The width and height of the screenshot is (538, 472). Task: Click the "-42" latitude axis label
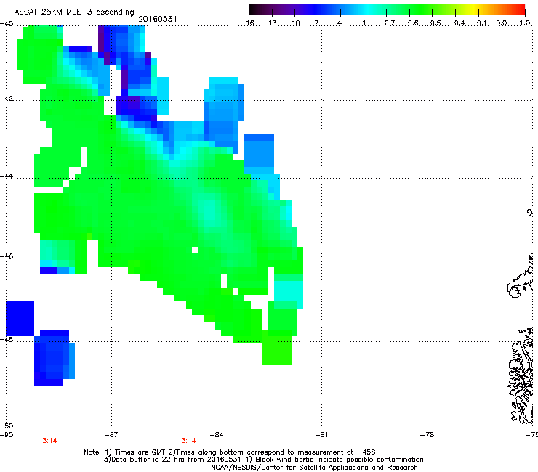click(x=7, y=99)
